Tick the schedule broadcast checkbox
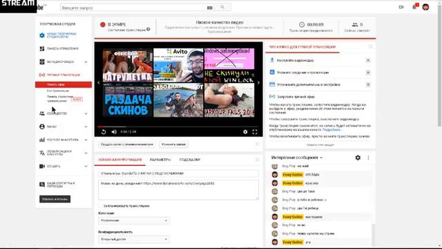 point(101,206)
